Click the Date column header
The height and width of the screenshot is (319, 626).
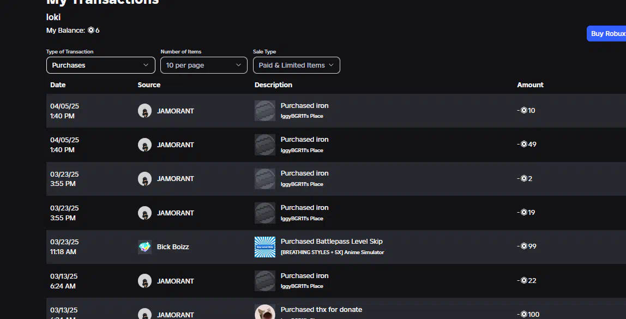(58, 85)
